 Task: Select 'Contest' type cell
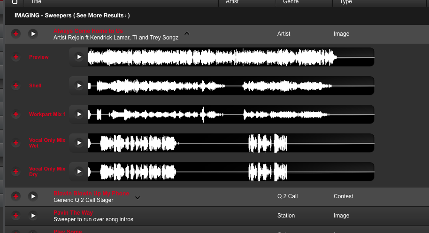tap(344, 196)
